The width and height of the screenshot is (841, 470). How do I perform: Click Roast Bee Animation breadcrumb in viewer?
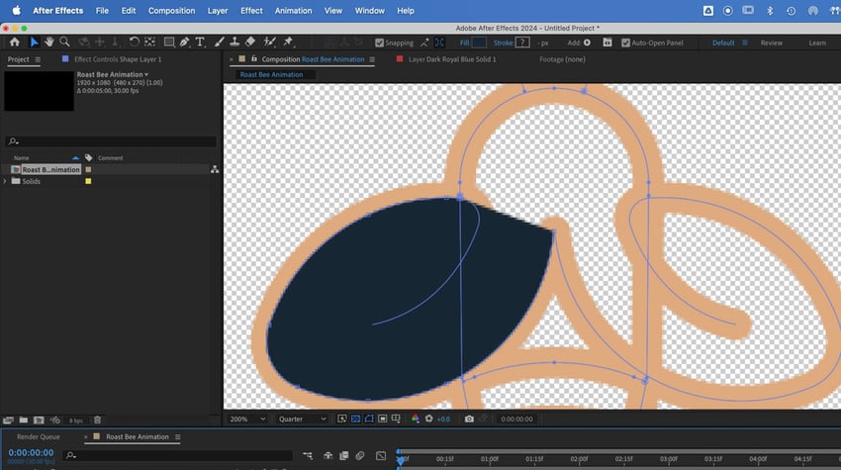click(271, 74)
